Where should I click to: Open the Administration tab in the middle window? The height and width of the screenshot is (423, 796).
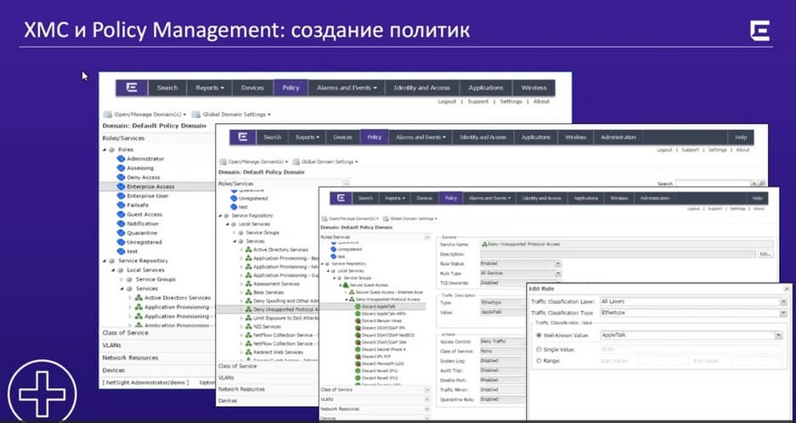[618, 137]
